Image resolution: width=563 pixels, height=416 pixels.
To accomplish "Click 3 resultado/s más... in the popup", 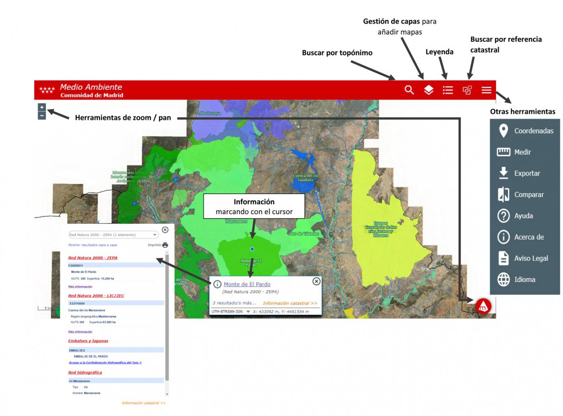I will [x=234, y=303].
